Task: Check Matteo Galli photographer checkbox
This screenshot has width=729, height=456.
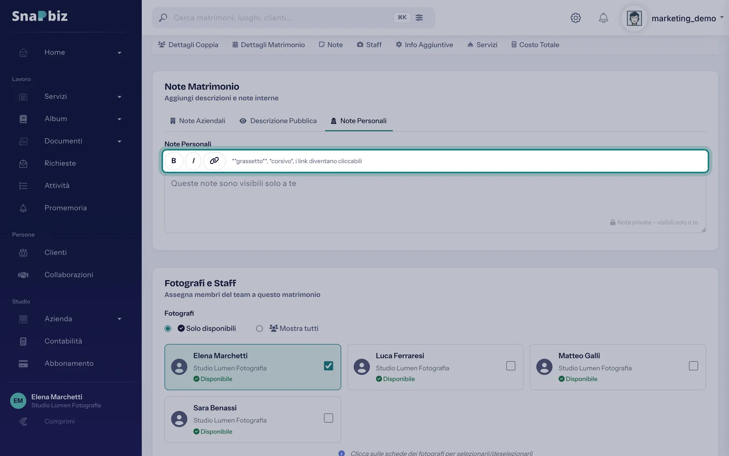Action: coord(693,366)
